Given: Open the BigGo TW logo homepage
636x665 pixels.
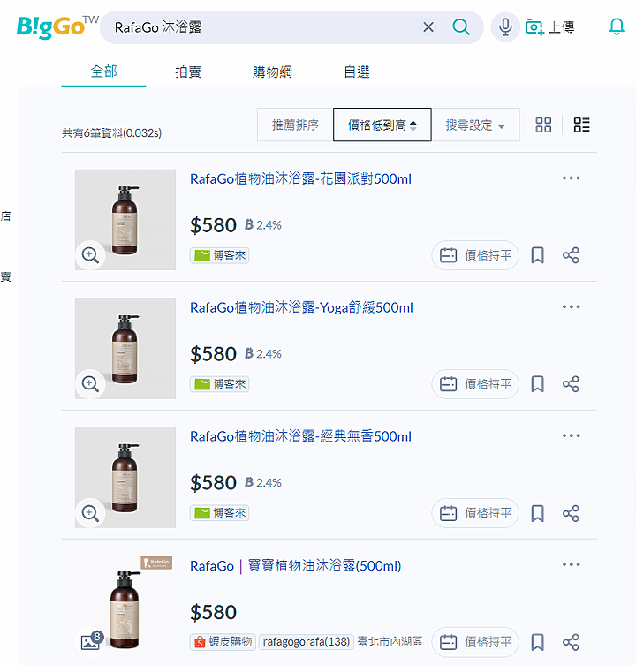Looking at the screenshot, I should tap(57, 27).
